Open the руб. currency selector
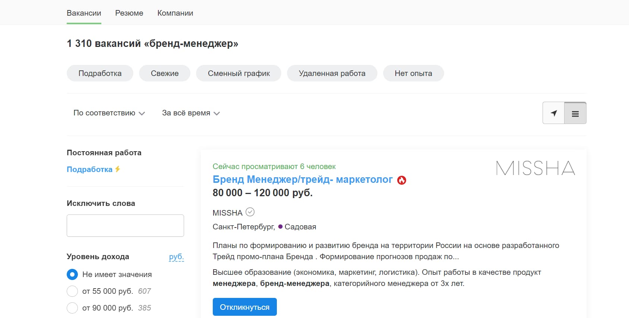Image resolution: width=629 pixels, height=318 pixels. tap(177, 257)
